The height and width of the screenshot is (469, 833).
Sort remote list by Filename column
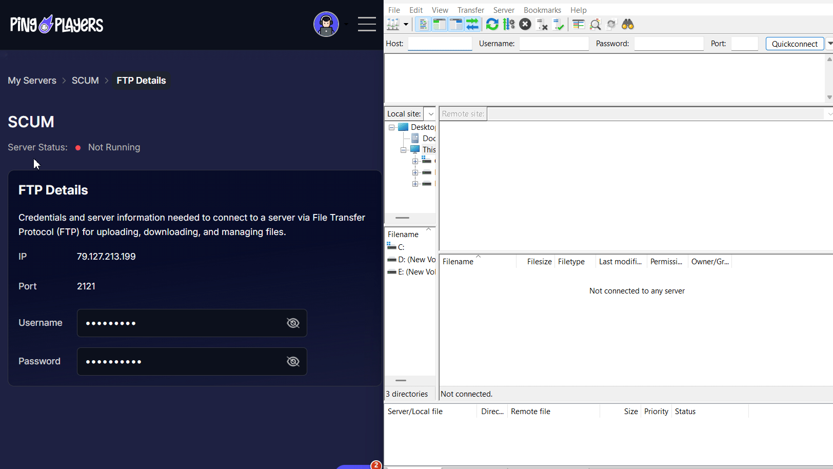point(478,262)
